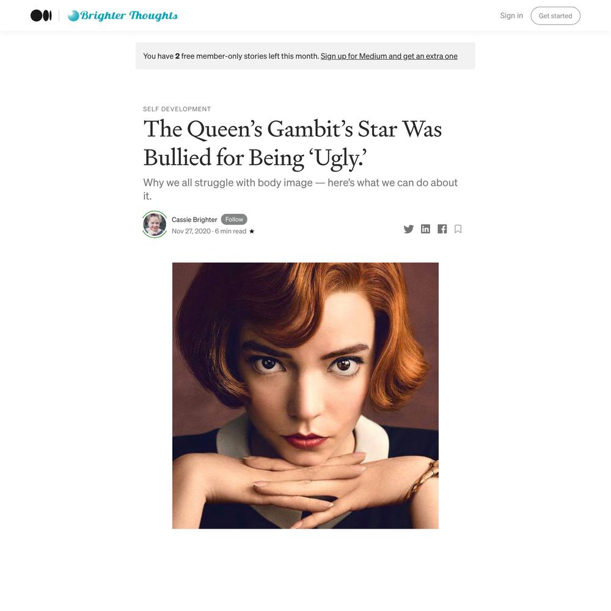Bookmark this story
Viewport: 611px width, 611px height.
[458, 229]
